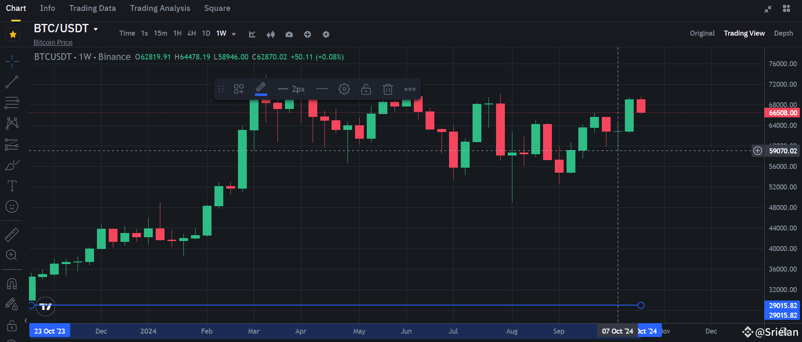Open line color pencil tool in floating toolbar
This screenshot has height=342, width=802.
[261, 88]
